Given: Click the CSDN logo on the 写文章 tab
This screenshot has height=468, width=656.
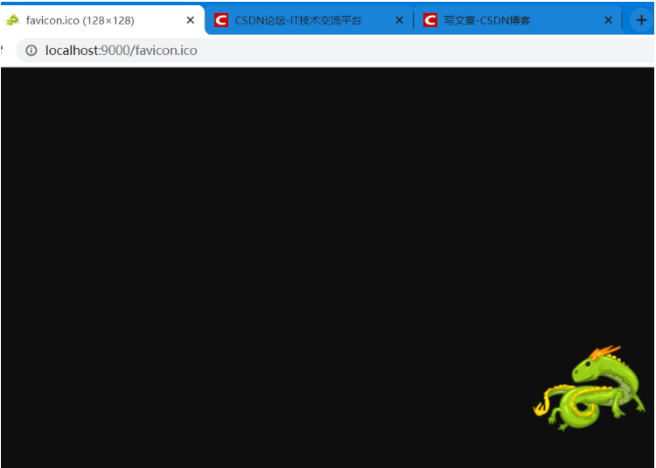Looking at the screenshot, I should (429, 20).
